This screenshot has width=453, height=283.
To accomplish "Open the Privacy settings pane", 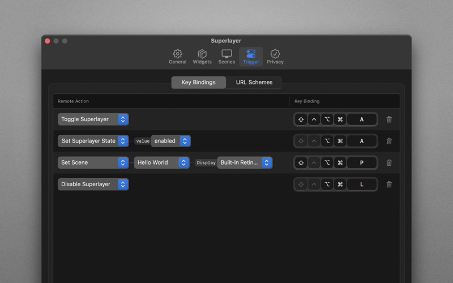I will (x=275, y=57).
